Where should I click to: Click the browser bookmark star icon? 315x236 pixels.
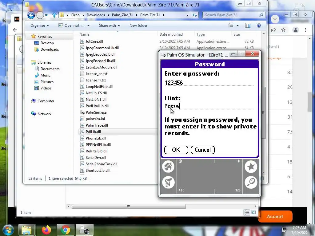[283, 30]
